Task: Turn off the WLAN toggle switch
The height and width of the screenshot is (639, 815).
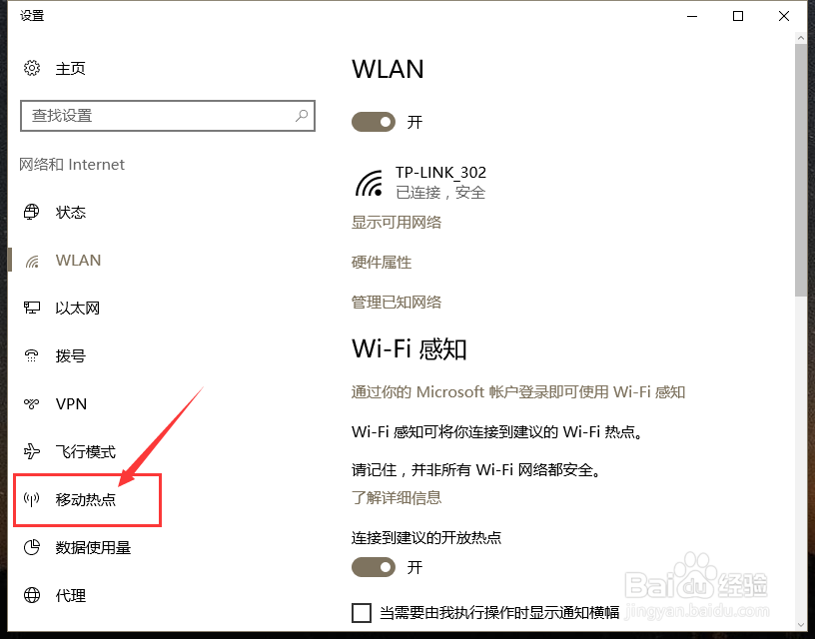Action: [374, 122]
